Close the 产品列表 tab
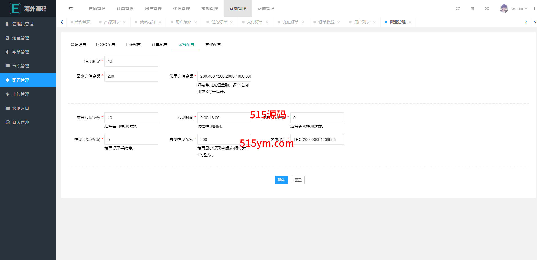The width and height of the screenshot is (537, 260). (124, 22)
